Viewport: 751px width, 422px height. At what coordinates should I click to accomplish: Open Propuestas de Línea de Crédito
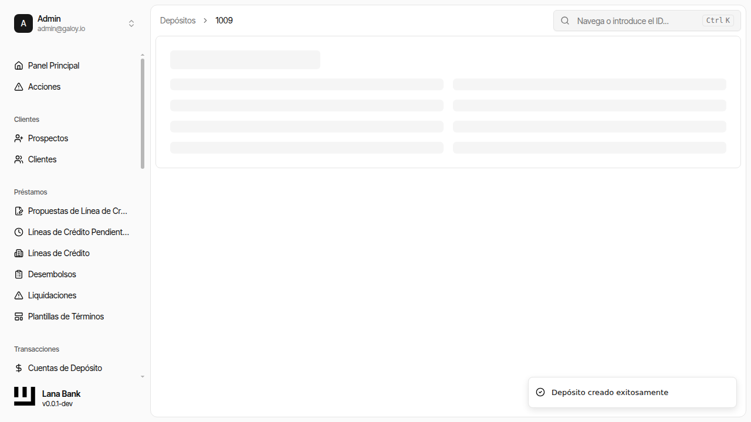pyautogui.click(x=77, y=211)
